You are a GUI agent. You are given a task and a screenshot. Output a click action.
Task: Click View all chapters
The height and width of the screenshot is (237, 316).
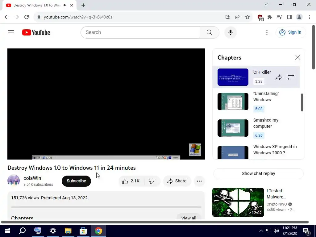pos(189,217)
